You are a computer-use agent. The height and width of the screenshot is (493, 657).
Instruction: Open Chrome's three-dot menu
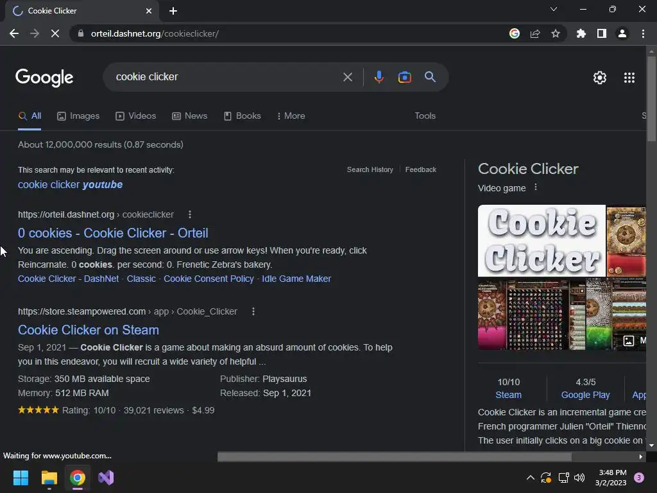643,33
